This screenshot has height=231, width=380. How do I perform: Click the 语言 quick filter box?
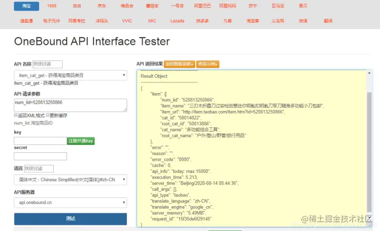(39, 169)
